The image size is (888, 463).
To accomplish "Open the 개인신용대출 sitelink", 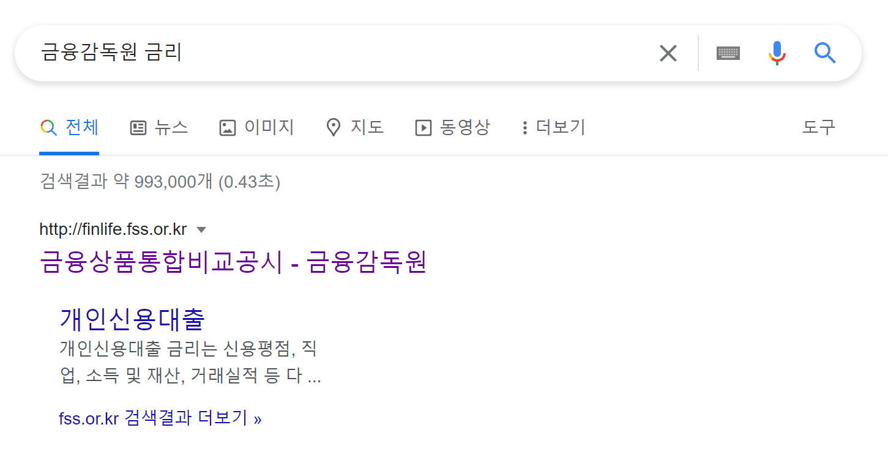I will coord(132,319).
